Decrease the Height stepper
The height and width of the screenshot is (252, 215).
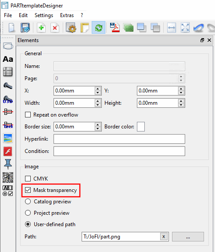pyautogui.click(x=181, y=105)
